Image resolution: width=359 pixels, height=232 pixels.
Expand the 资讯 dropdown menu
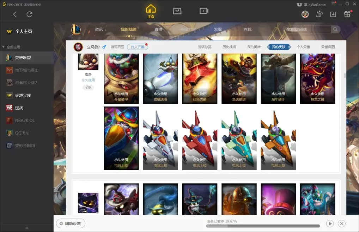click(100, 30)
